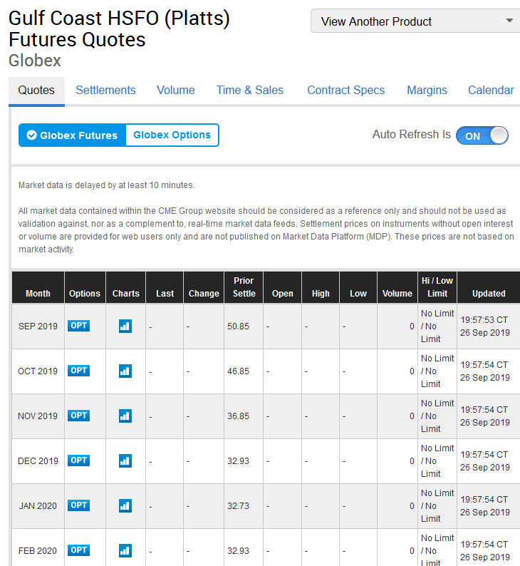
Task: Switch to the Settlements tab
Action: pyautogui.click(x=105, y=91)
